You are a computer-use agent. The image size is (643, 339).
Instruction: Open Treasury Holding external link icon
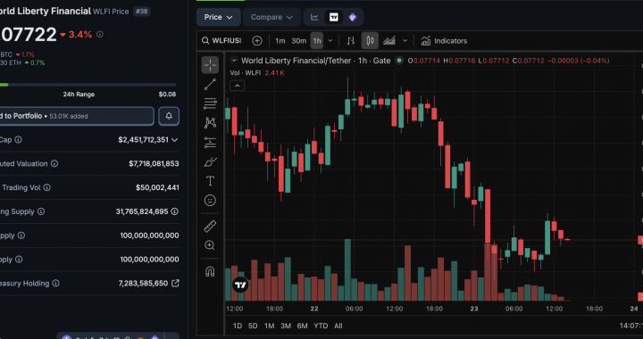pos(175,283)
